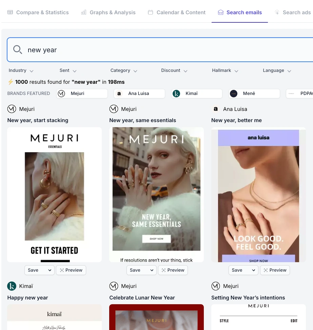This screenshot has width=313, height=330.
Task: Select the Kimaï logo in Brands Featured
Action: click(176, 93)
